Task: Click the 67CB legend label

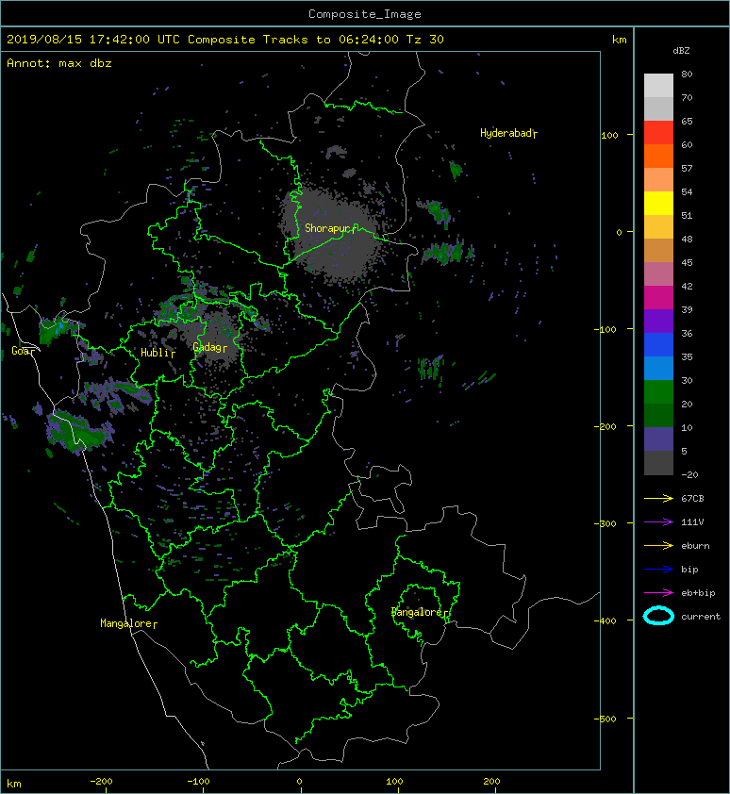Action: 692,499
